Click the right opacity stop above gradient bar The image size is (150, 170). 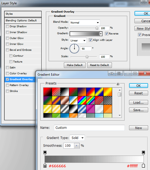(x=144, y=153)
